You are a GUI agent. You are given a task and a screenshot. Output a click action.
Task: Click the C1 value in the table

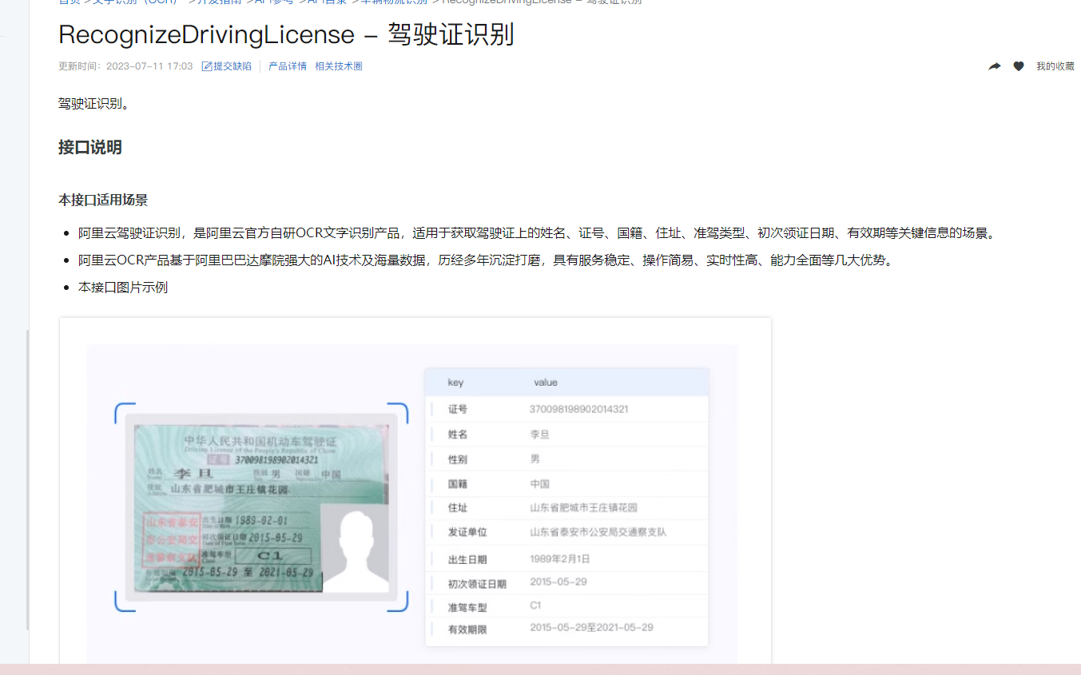[535, 606]
